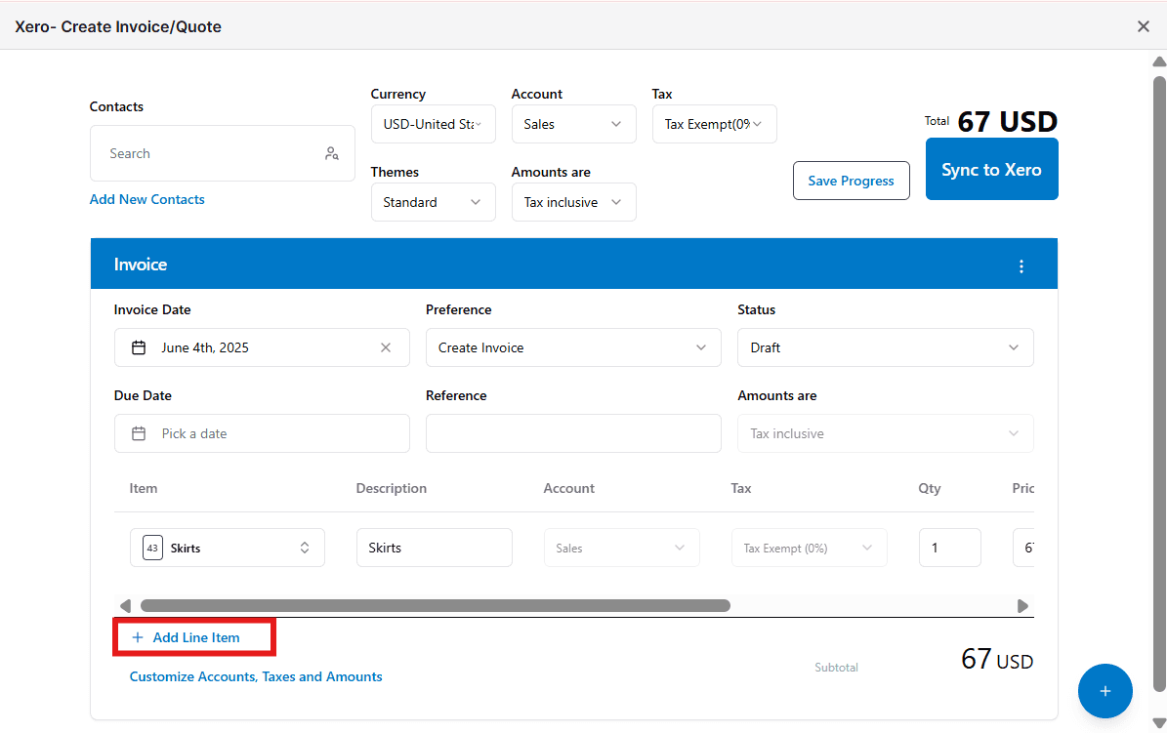Click the Contacts search field

coord(222,153)
